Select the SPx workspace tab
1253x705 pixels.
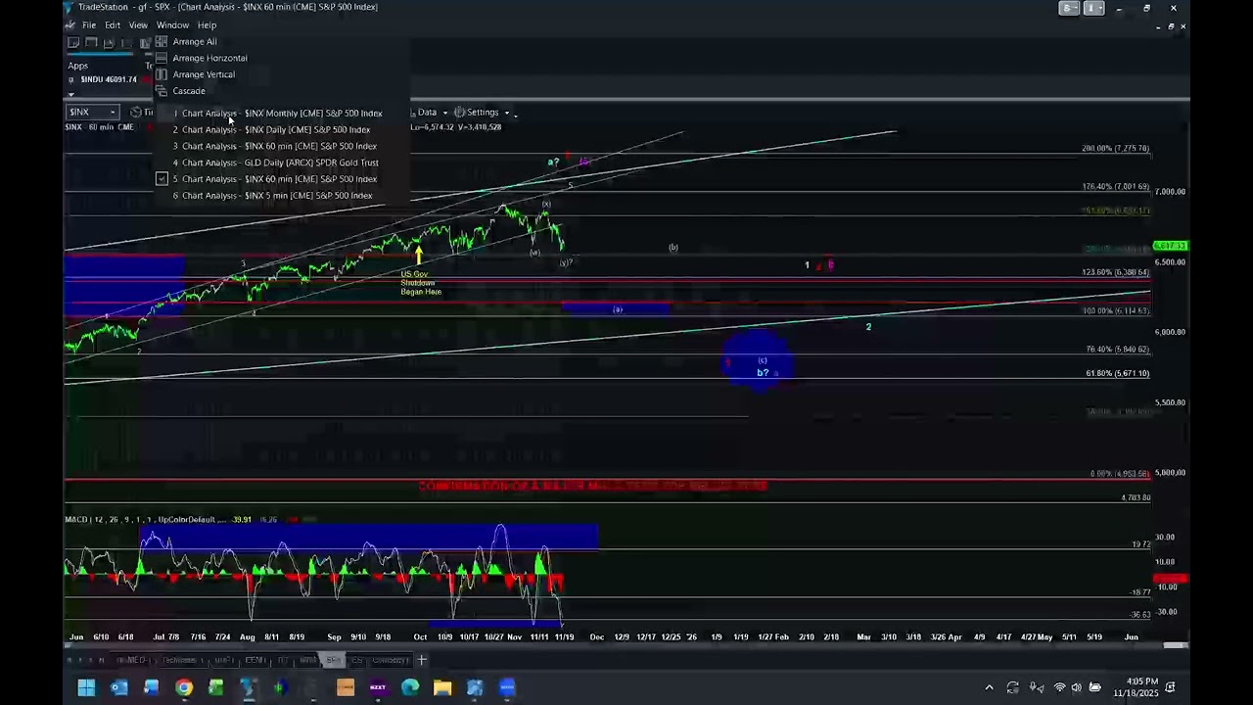(x=333, y=660)
